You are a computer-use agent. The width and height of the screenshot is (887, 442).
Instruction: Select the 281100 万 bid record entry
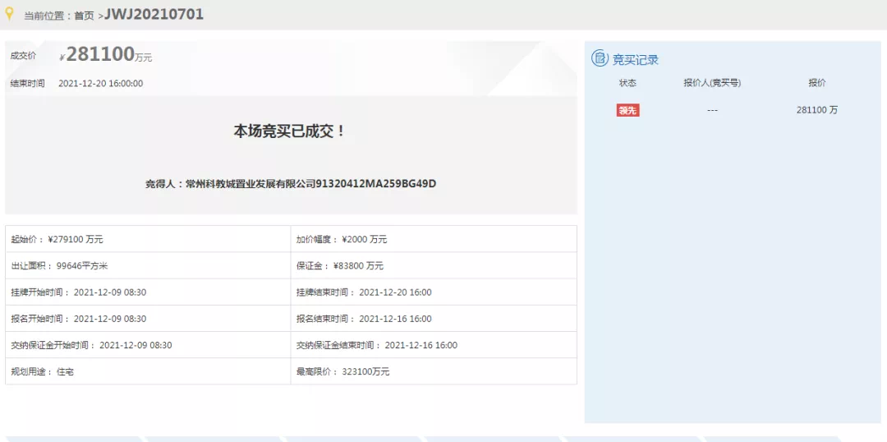click(816, 110)
